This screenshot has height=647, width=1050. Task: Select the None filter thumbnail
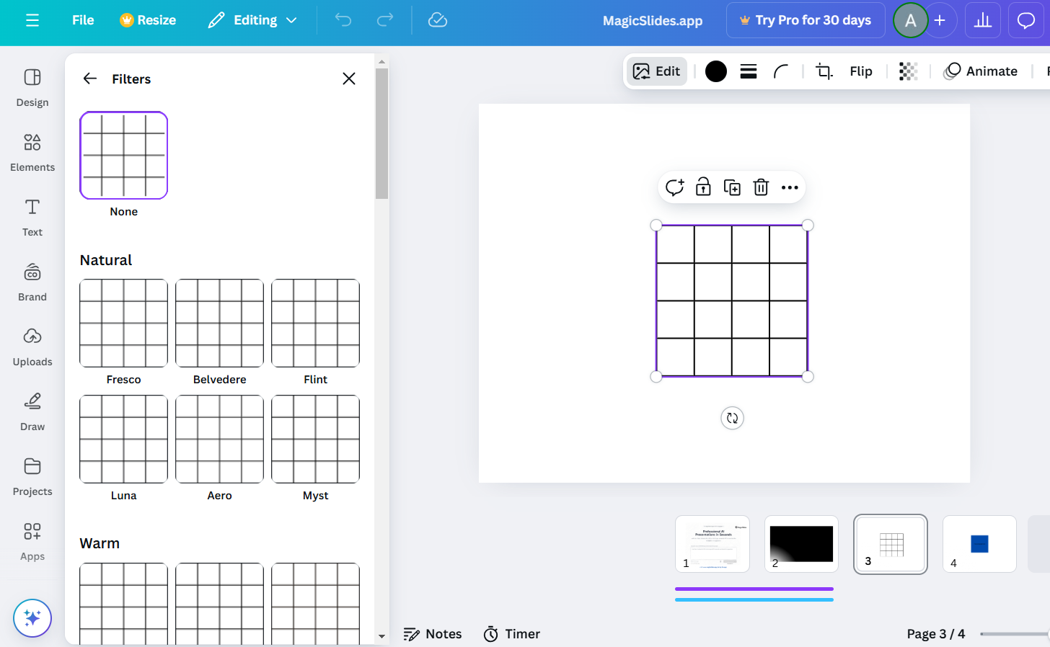[x=124, y=155]
